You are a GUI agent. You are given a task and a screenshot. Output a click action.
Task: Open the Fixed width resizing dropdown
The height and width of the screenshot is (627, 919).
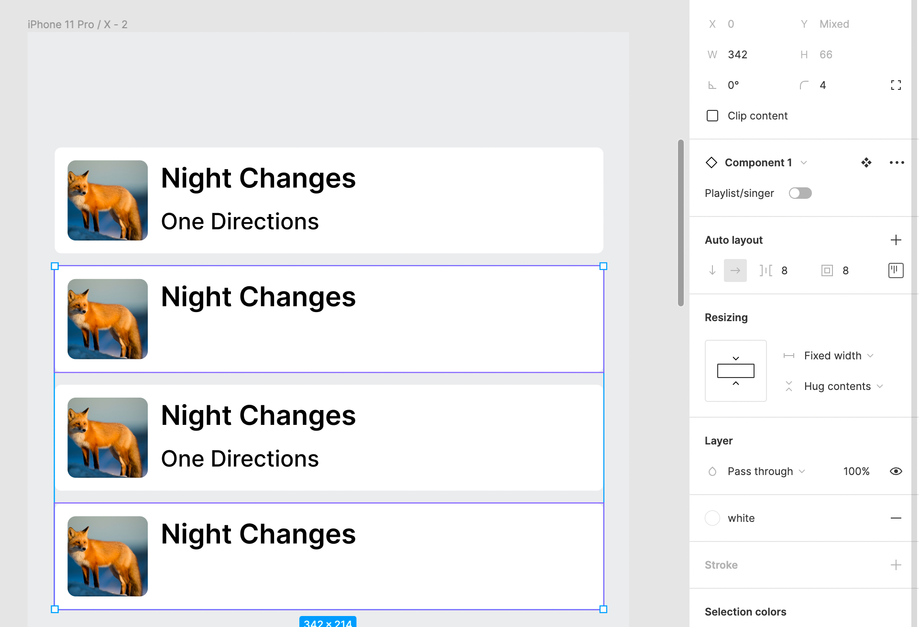click(x=839, y=356)
